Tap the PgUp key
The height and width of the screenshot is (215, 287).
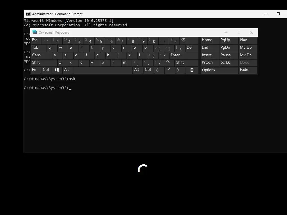click(228, 41)
